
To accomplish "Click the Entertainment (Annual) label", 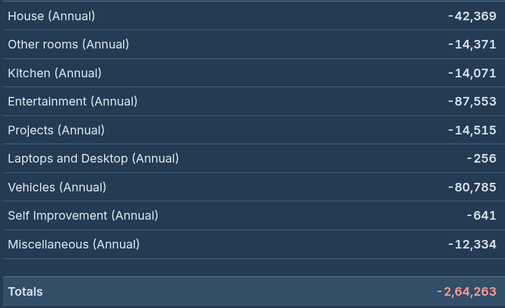I will coord(73,101).
